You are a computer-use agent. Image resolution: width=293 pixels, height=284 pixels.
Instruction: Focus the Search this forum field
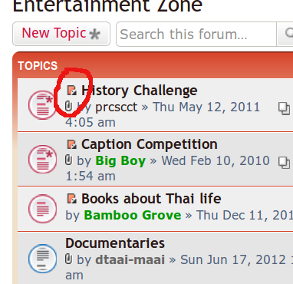pyautogui.click(x=196, y=34)
